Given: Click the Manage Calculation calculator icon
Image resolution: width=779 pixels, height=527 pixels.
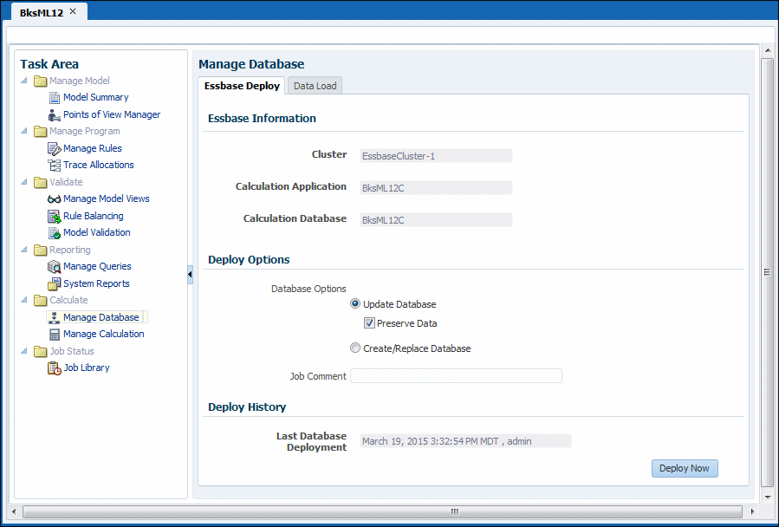Looking at the screenshot, I should click(x=55, y=334).
